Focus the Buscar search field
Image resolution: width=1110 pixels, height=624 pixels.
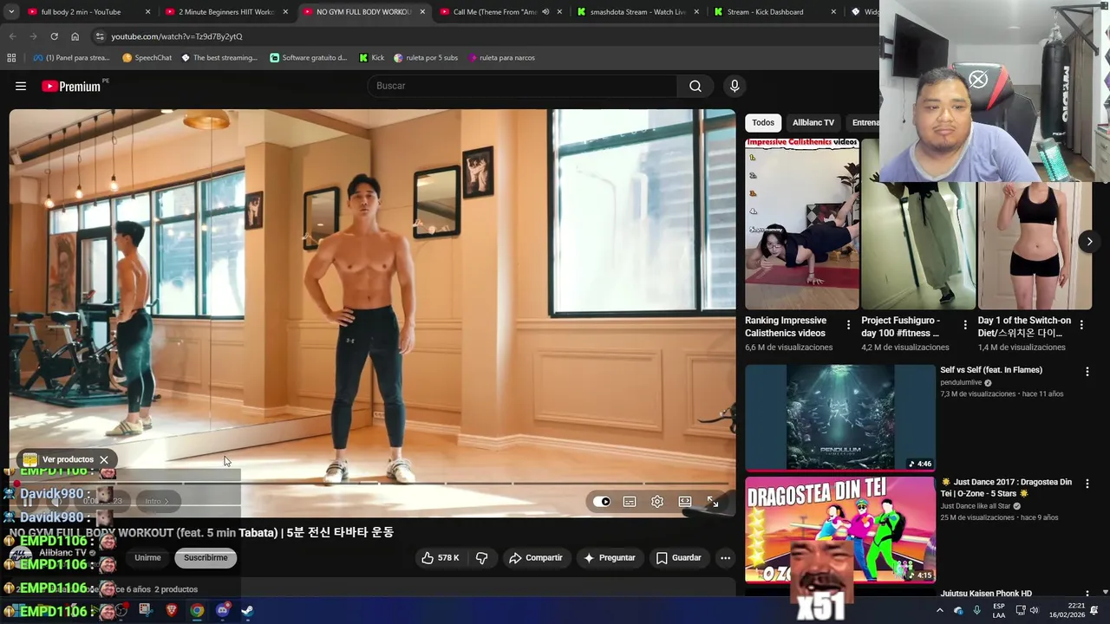click(x=523, y=86)
